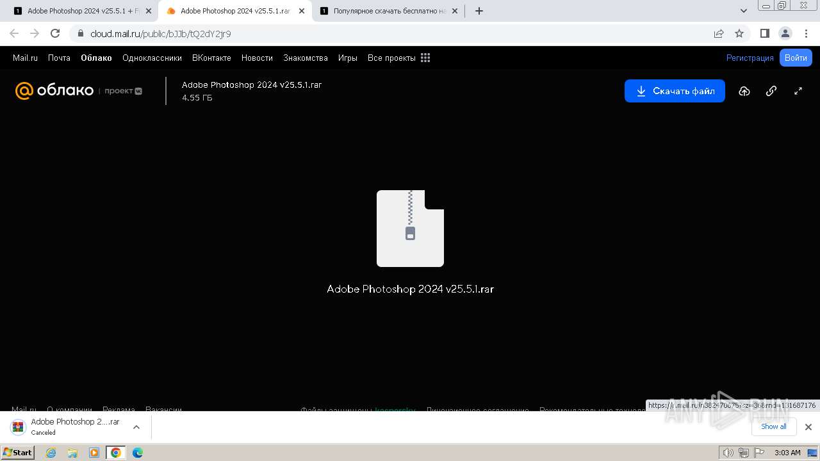Open the Chrome three-dot menu

point(807,33)
